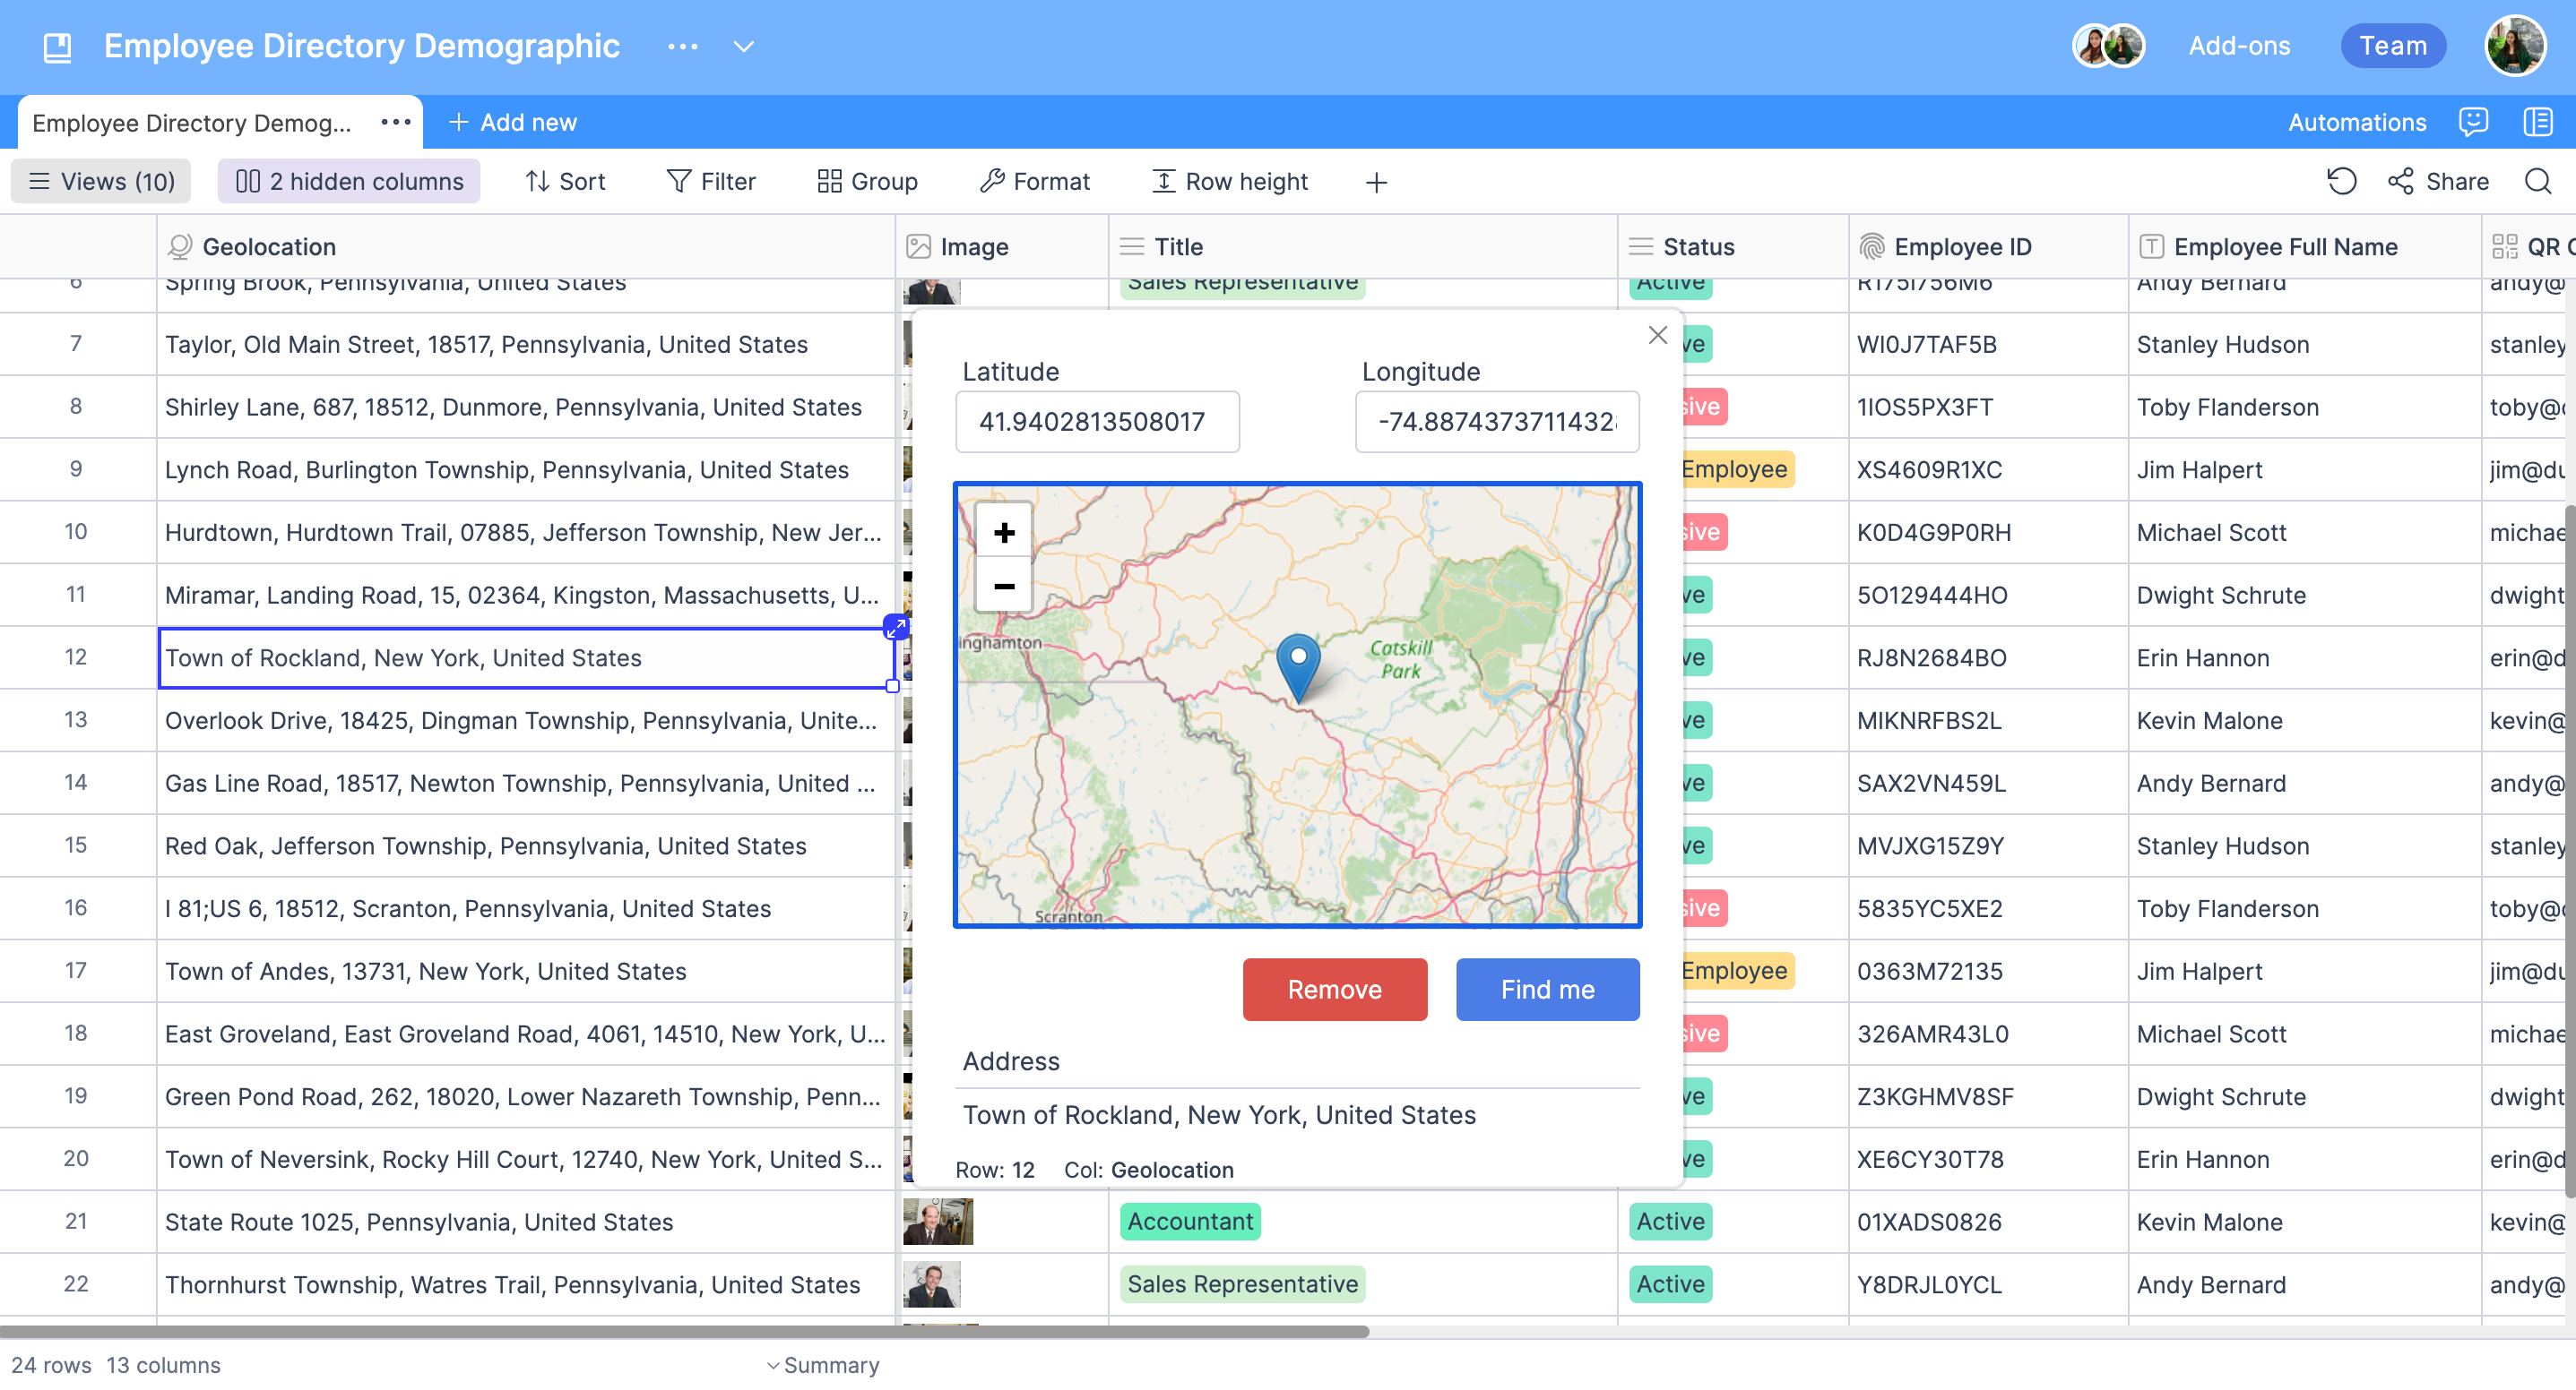Viewport: 2576px width, 1390px height.
Task: Open the chevron beside the document title
Action: coord(743,46)
